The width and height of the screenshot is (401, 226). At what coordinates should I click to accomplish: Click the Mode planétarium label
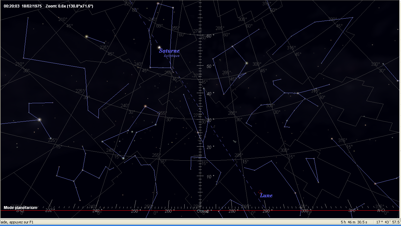20,208
